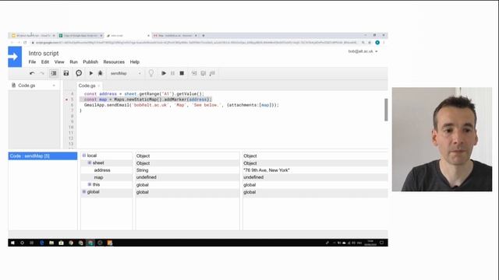Viewport: 499px width, 280px height.
Task: Switch to the Code.gs editor tab
Action: click(x=87, y=86)
